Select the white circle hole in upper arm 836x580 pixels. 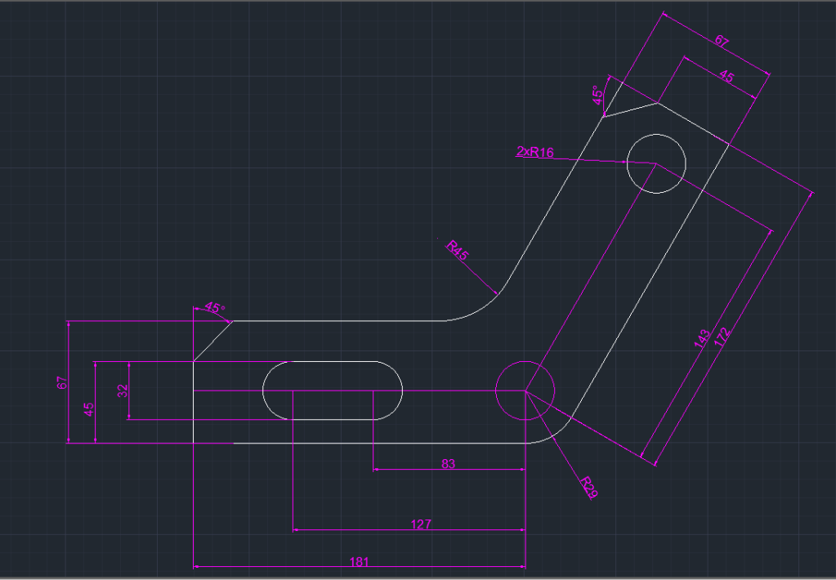click(x=655, y=134)
